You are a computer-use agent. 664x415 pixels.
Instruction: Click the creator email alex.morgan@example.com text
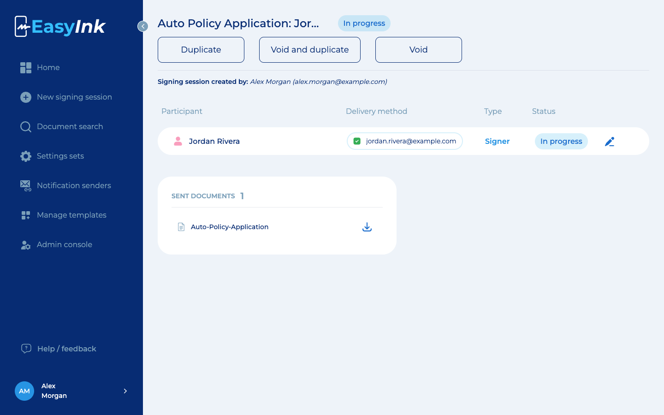pyautogui.click(x=340, y=82)
